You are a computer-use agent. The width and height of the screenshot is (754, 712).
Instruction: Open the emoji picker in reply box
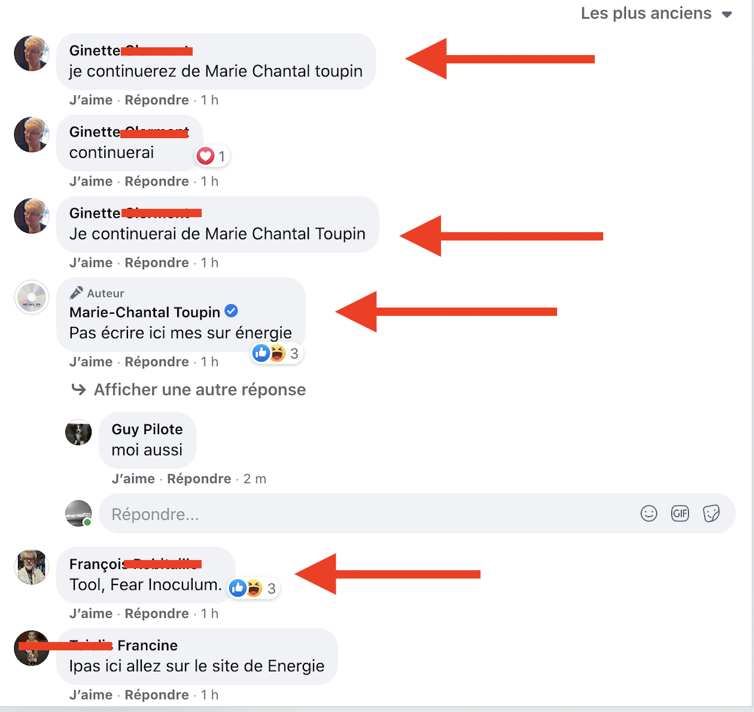click(649, 513)
